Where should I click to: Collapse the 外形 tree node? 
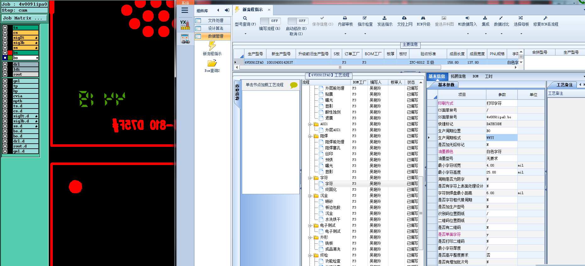[310, 237]
